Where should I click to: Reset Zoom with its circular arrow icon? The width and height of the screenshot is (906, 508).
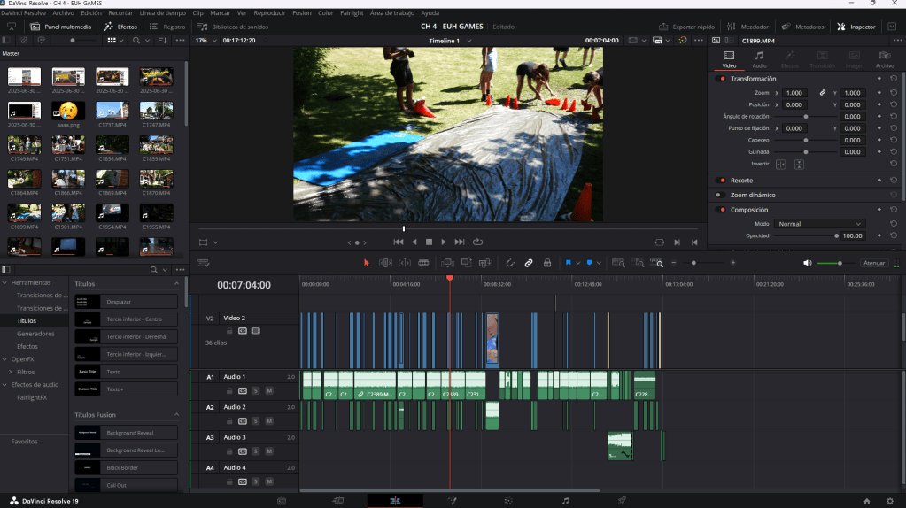pyautogui.click(x=893, y=93)
